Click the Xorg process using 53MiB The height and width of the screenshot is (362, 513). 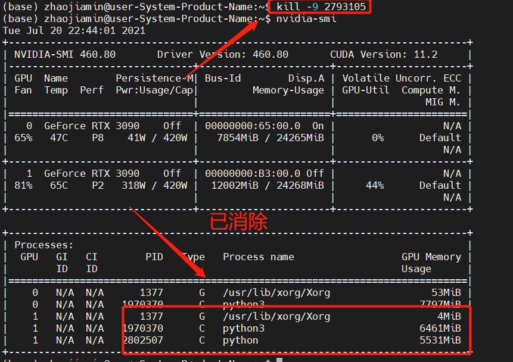(x=276, y=292)
